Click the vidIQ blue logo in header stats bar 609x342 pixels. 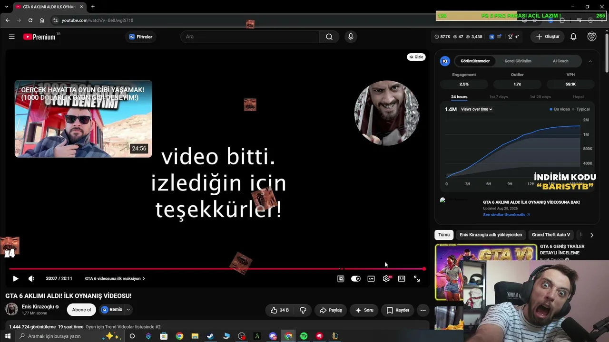click(x=491, y=37)
